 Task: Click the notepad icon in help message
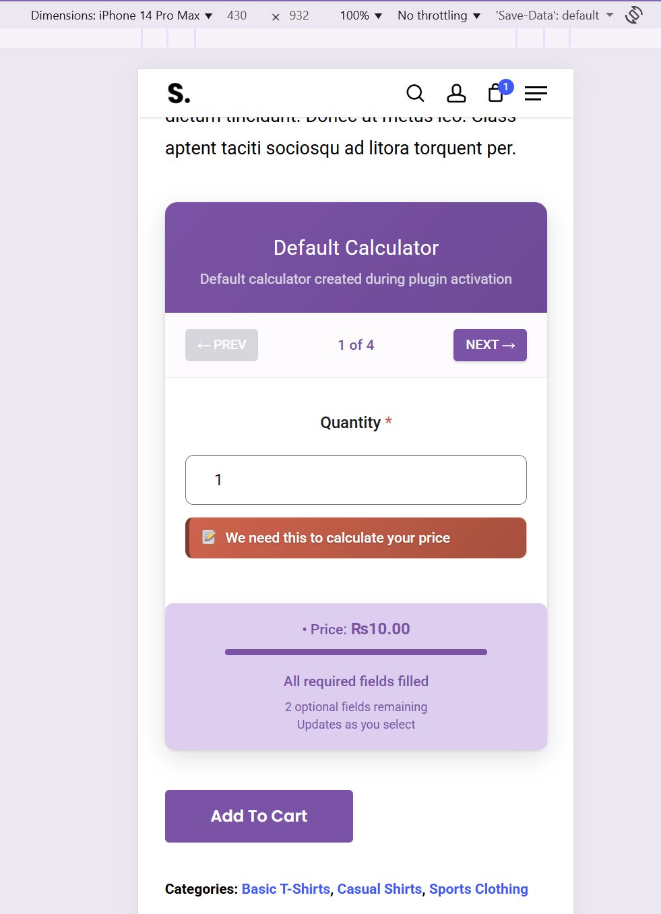(209, 537)
